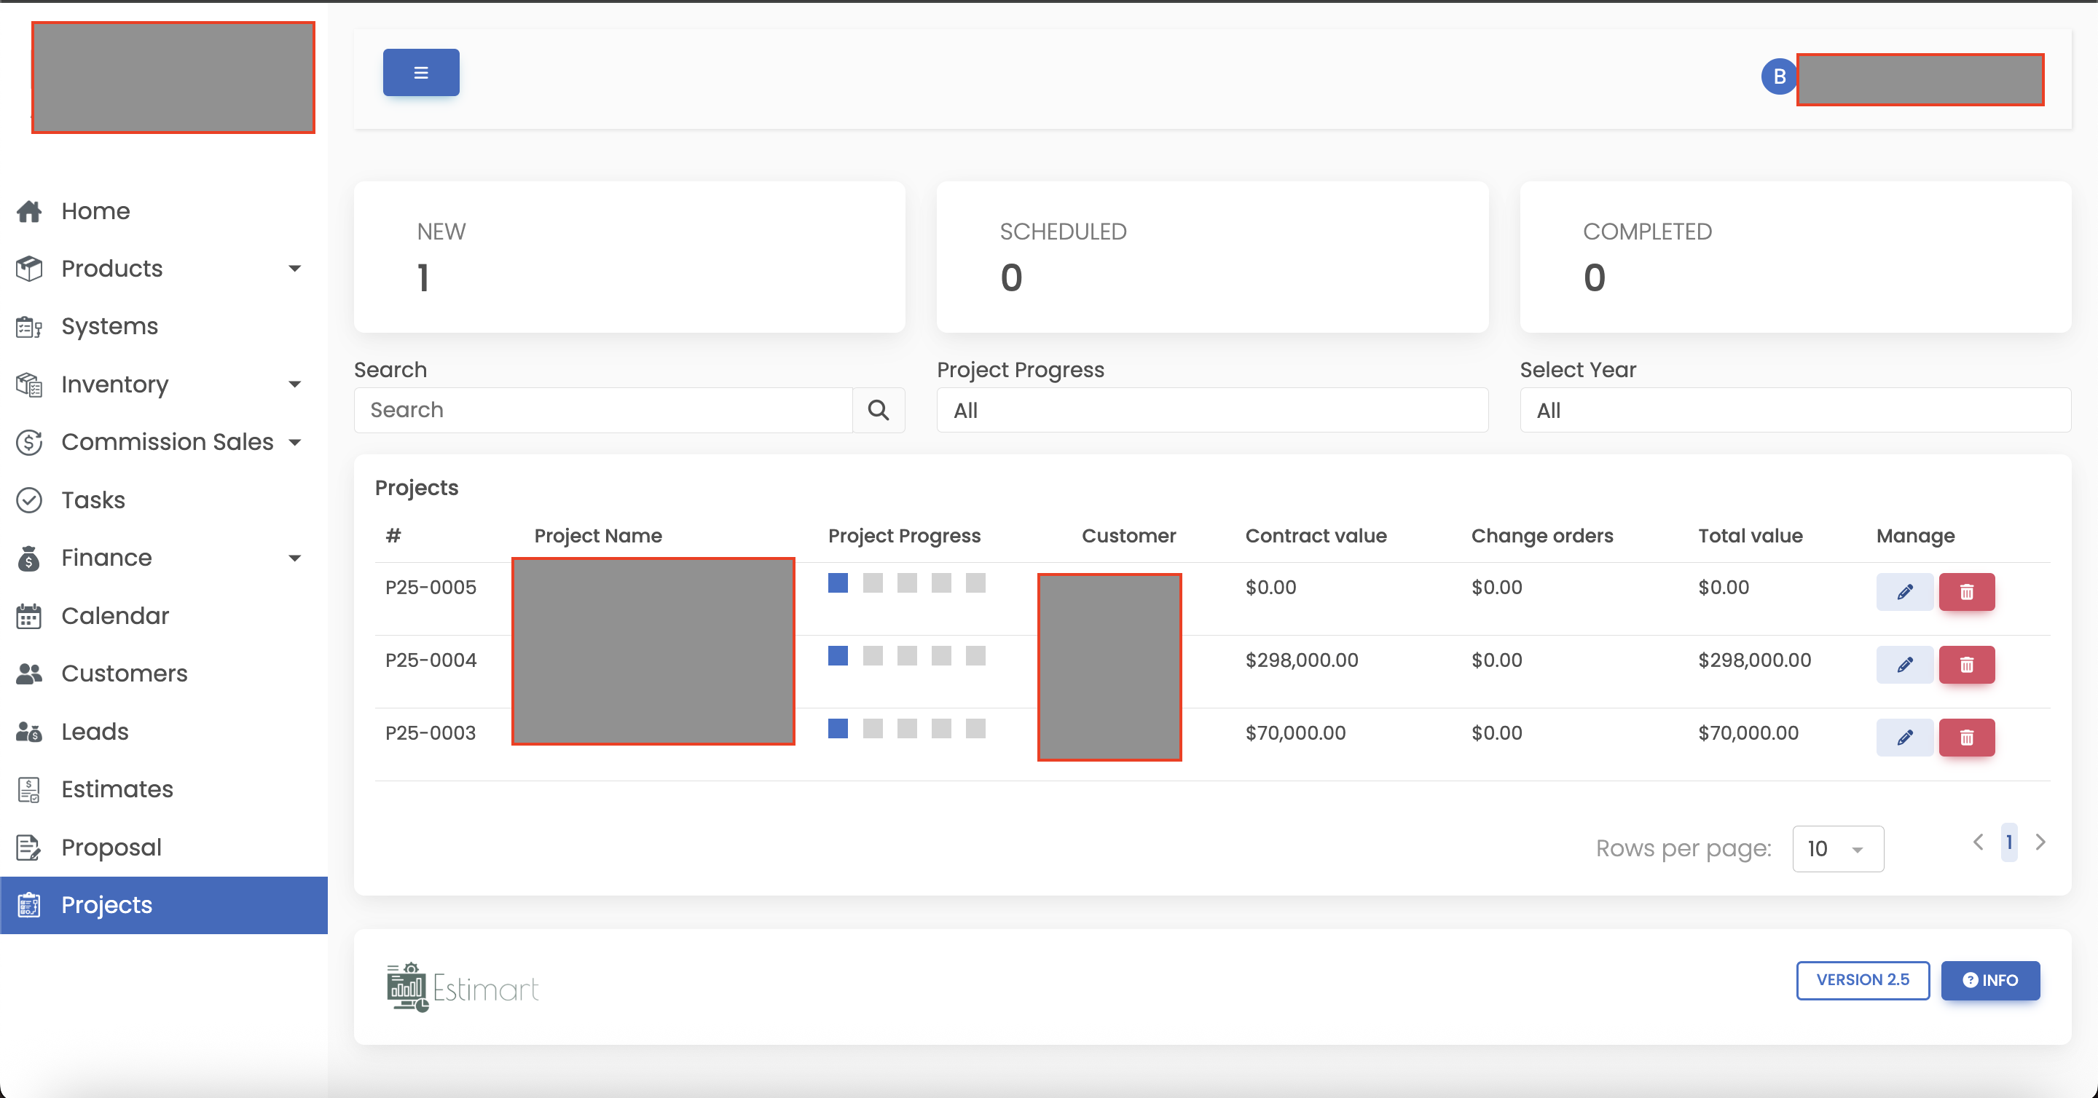The image size is (2098, 1098).
Task: Select the Tasks checkmark icon
Action: click(29, 499)
